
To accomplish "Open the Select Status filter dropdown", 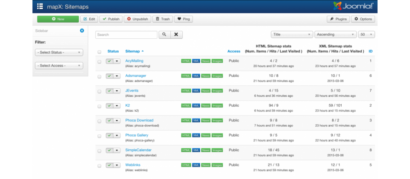I will [59, 52].
